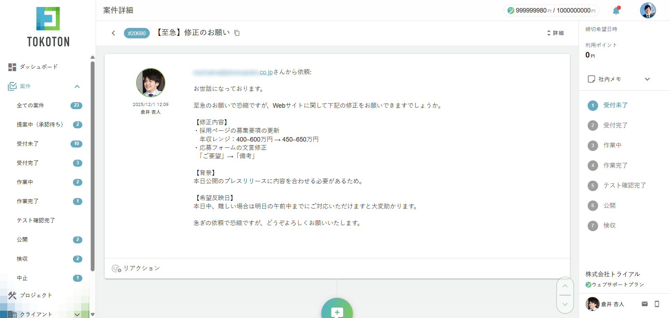Go to 提案中（承認待ち）in the sidebar

coord(40,124)
